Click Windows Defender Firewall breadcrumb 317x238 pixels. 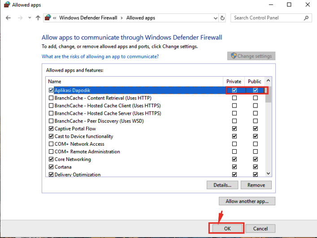(88, 18)
